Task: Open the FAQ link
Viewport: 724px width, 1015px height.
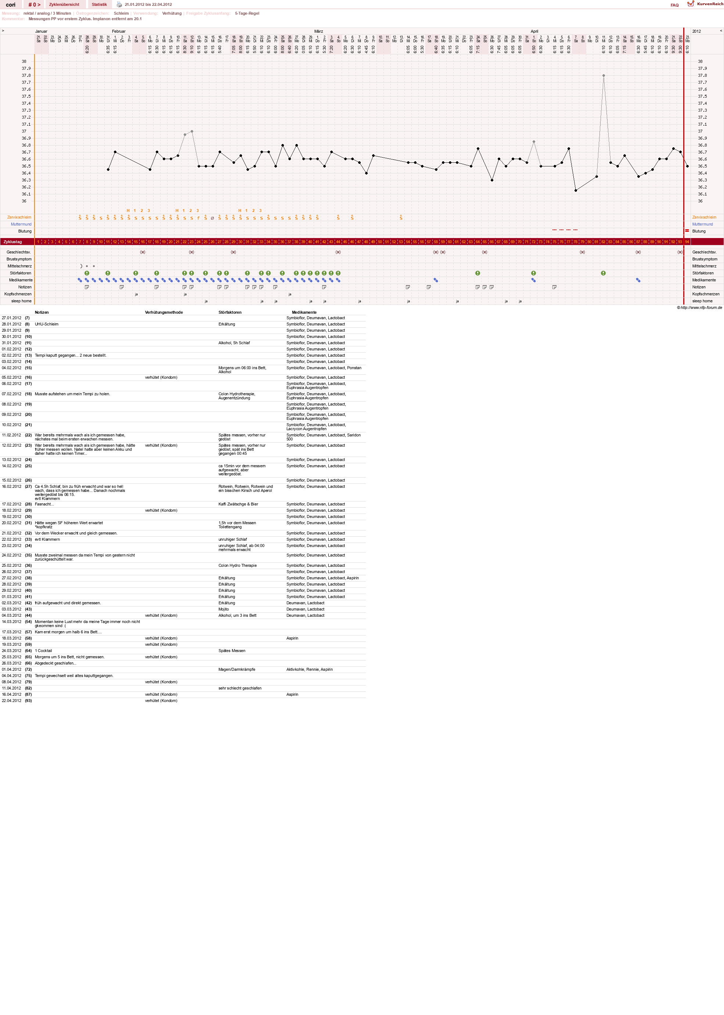Action: tap(674, 6)
